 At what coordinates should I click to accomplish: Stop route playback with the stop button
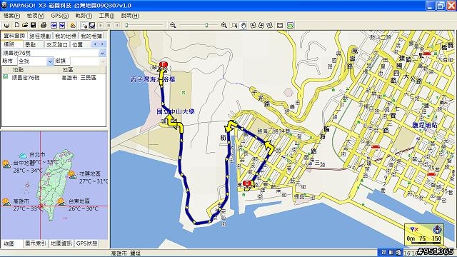click(109, 26)
